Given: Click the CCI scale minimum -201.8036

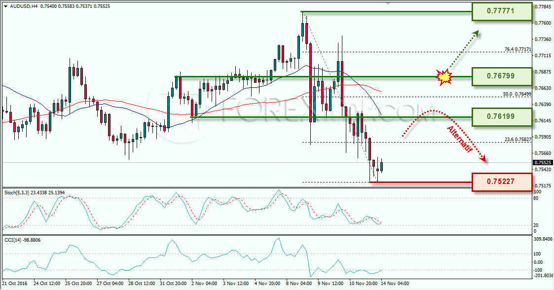Looking at the screenshot, I should [542, 276].
